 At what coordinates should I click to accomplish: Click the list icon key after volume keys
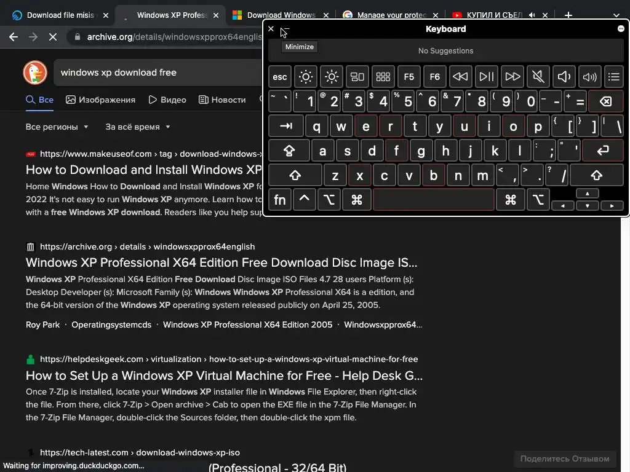click(x=613, y=76)
